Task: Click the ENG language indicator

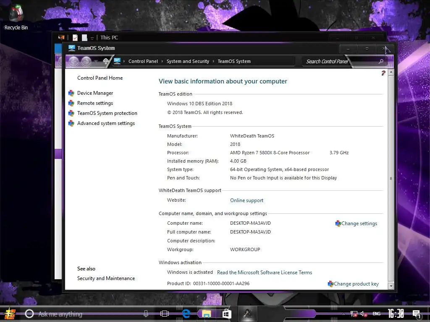Action: pyautogui.click(x=376, y=314)
